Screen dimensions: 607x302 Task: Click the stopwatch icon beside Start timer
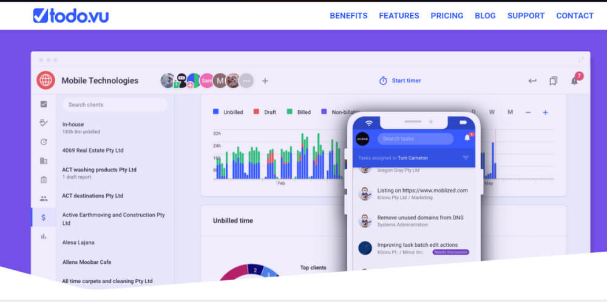click(x=383, y=81)
